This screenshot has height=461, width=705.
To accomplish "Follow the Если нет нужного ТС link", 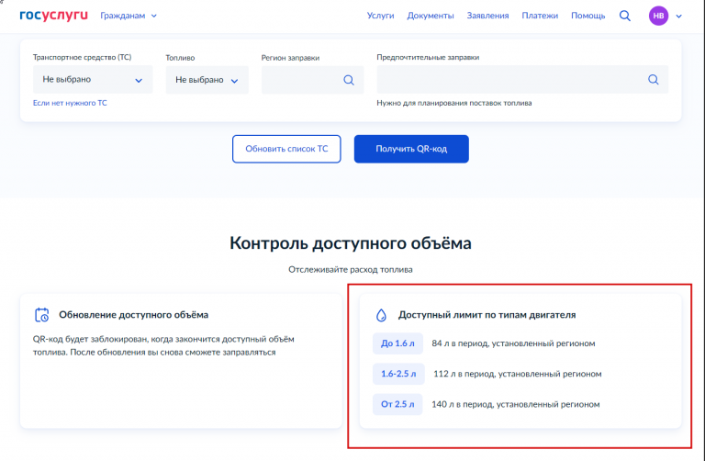I will point(70,103).
